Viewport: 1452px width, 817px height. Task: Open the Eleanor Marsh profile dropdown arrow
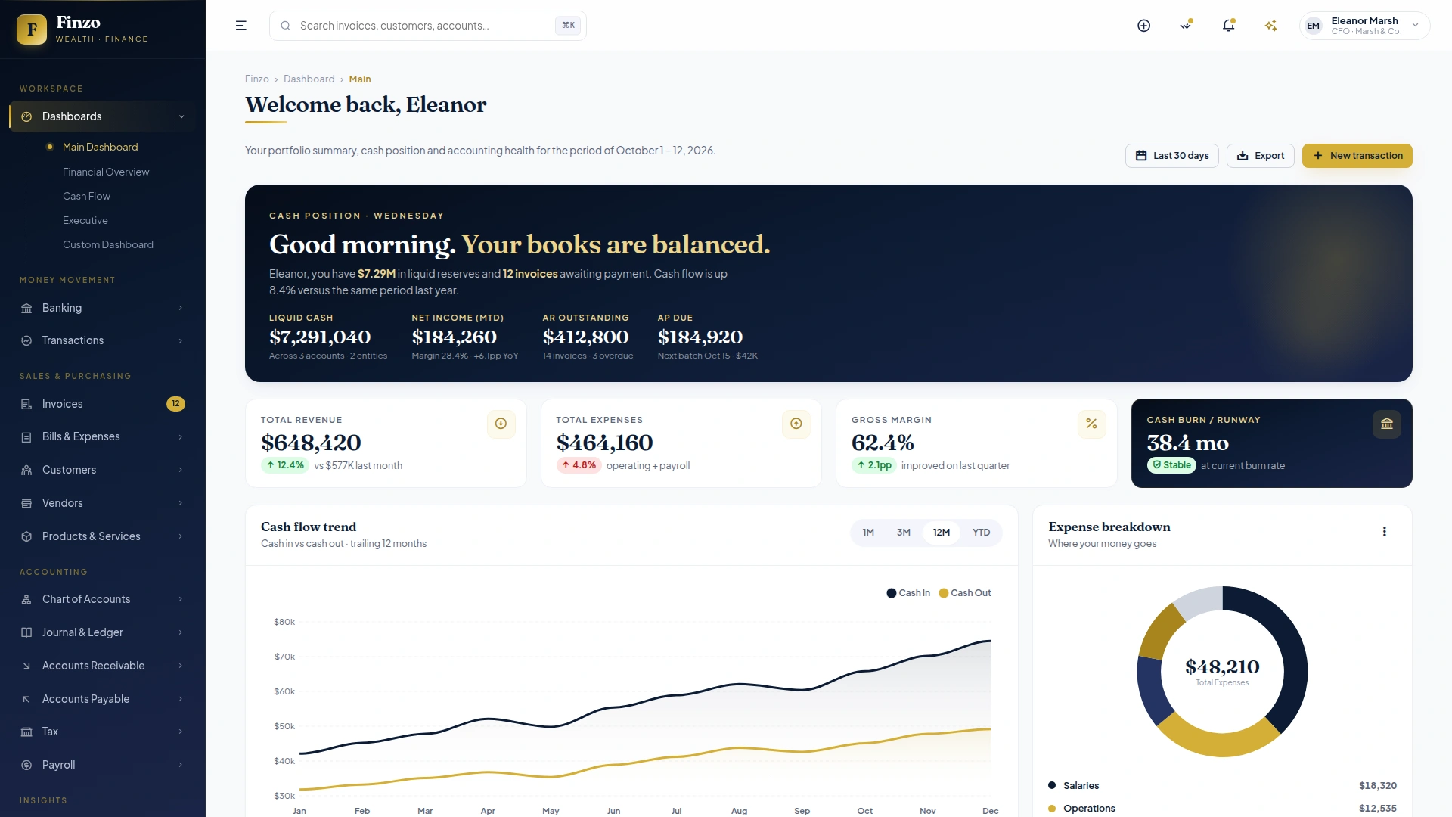tap(1415, 26)
